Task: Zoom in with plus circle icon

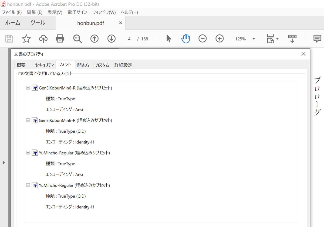Action: 220,39
